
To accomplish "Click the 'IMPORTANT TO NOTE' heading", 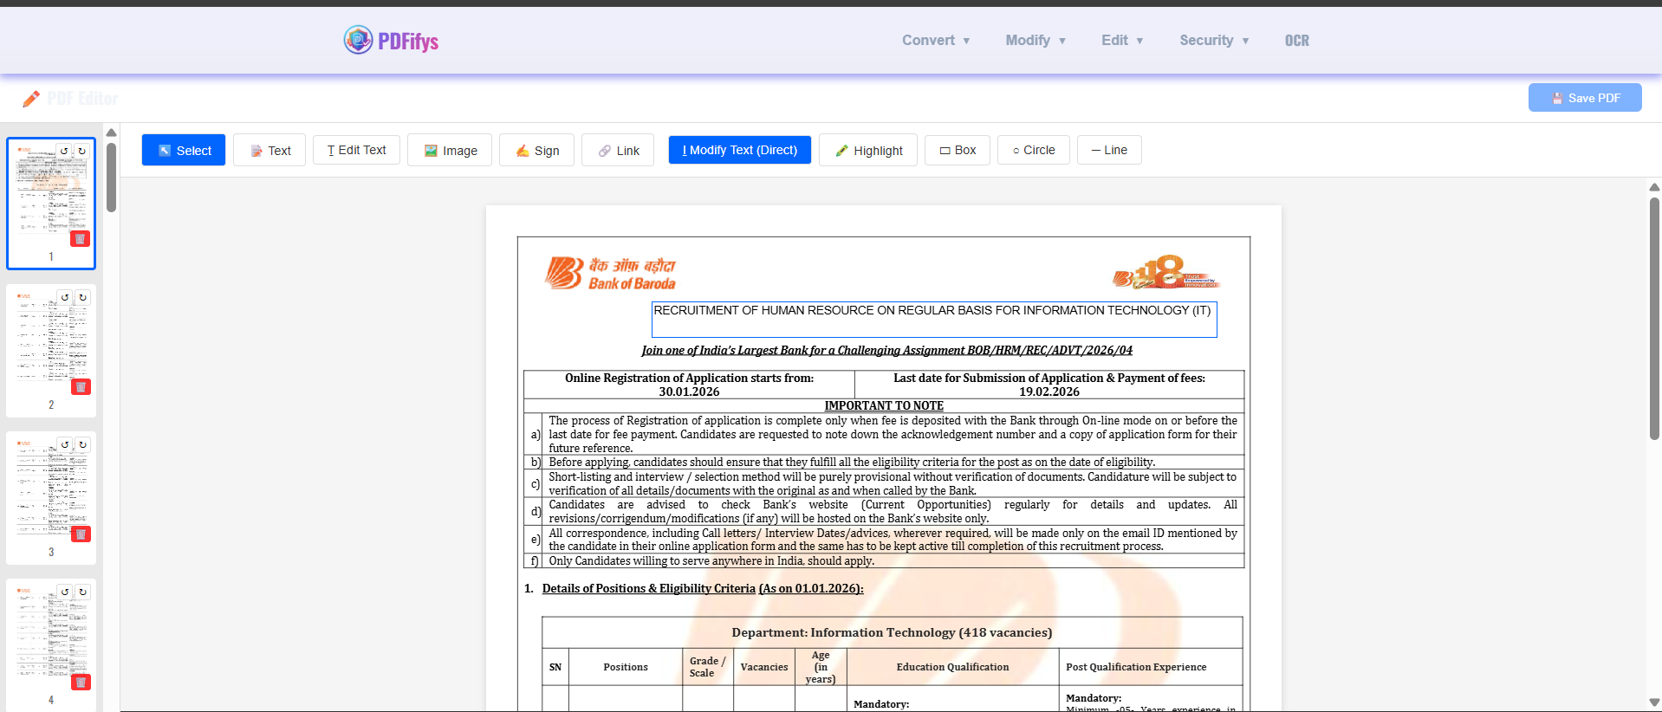I will point(884,405).
